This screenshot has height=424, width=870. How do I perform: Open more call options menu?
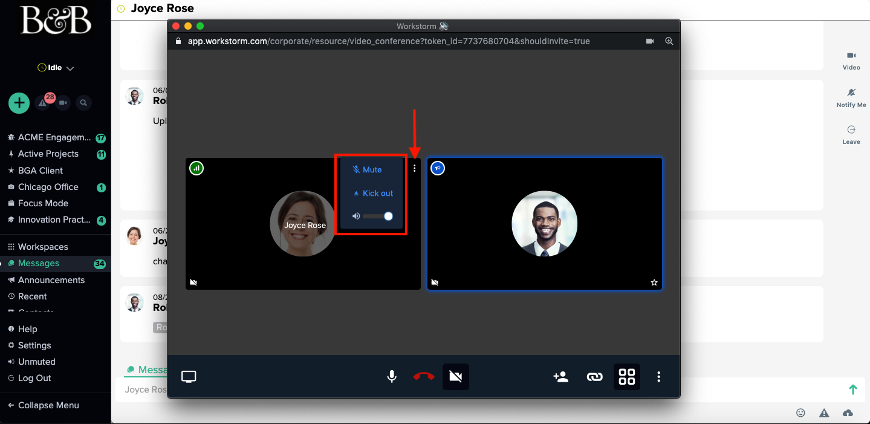tap(658, 377)
